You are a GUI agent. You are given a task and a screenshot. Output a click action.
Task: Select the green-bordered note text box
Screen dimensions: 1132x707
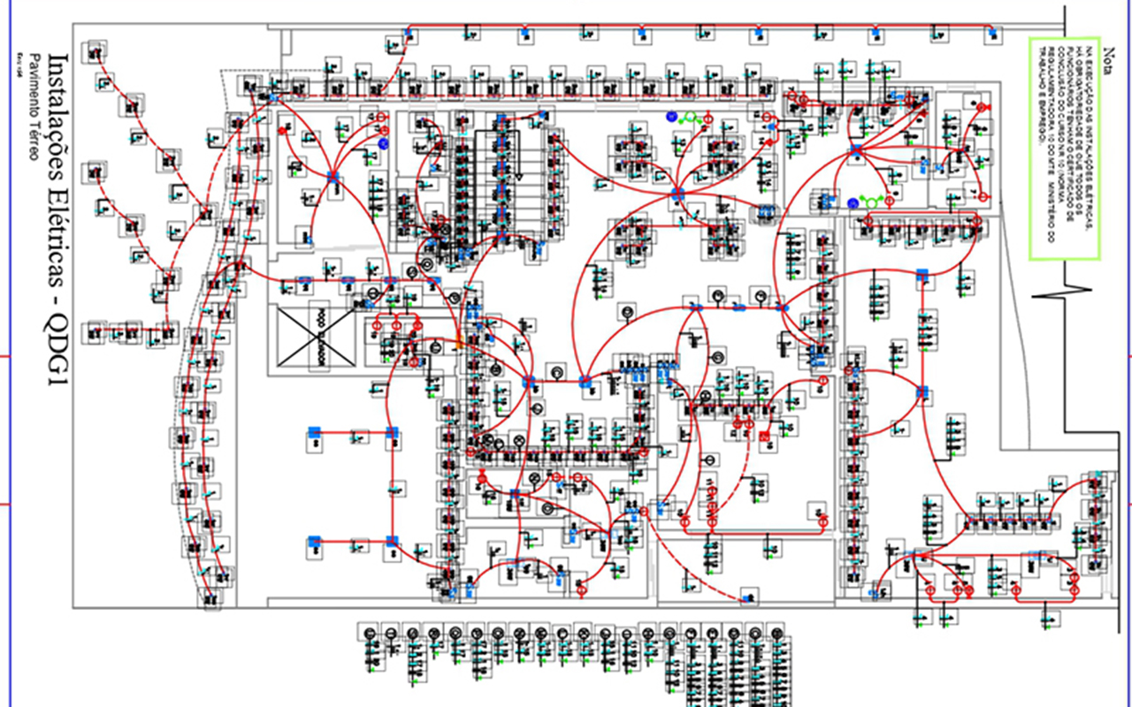click(1065, 148)
